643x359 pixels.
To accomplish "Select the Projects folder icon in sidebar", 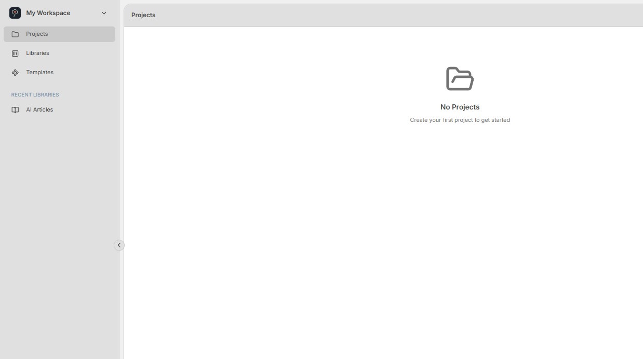I will pos(15,34).
